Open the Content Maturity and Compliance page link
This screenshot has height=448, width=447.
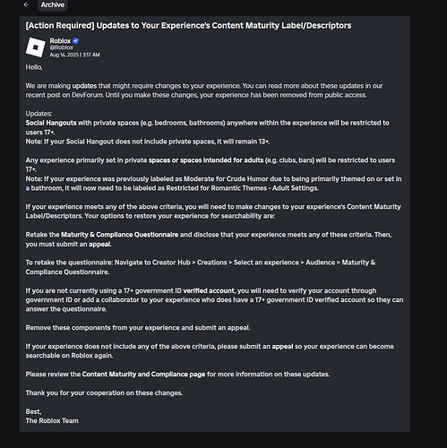pyautogui.click(x=143, y=375)
